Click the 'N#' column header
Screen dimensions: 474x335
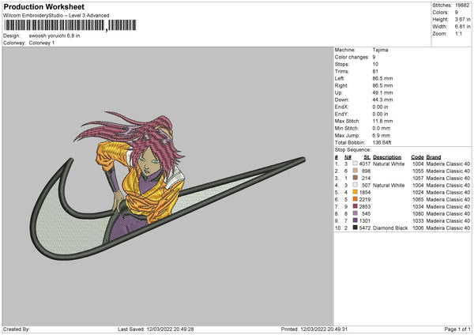348,157
